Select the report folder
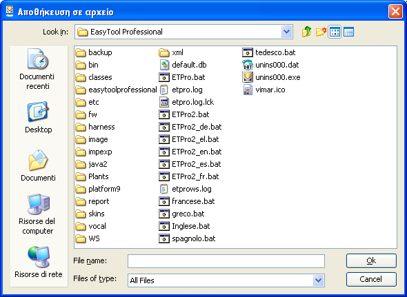The width and height of the screenshot is (407, 297). click(x=92, y=201)
